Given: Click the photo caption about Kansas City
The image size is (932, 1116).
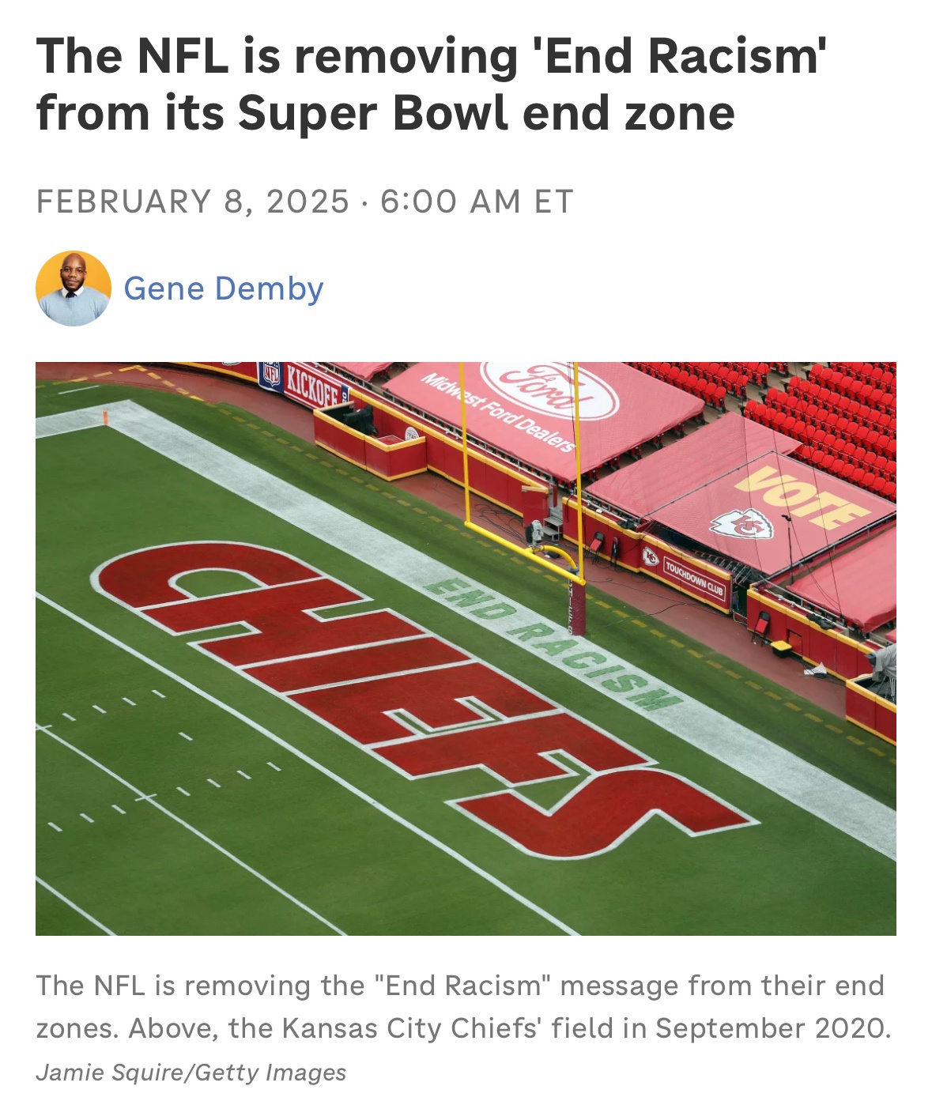Looking at the screenshot, I should coord(463,1007).
